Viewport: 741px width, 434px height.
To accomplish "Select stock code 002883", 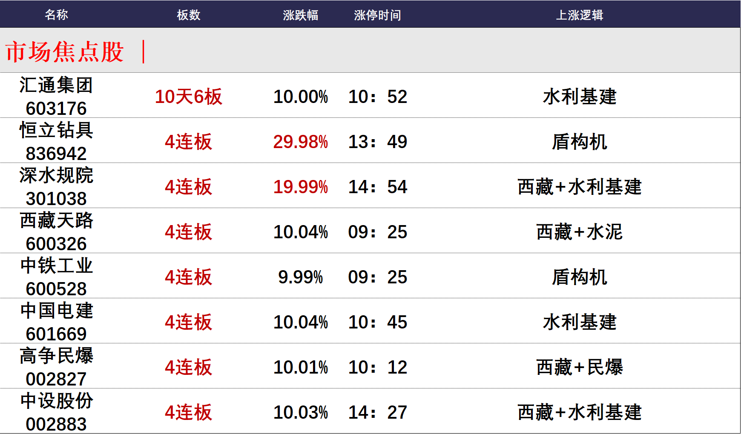I will pos(56,424).
